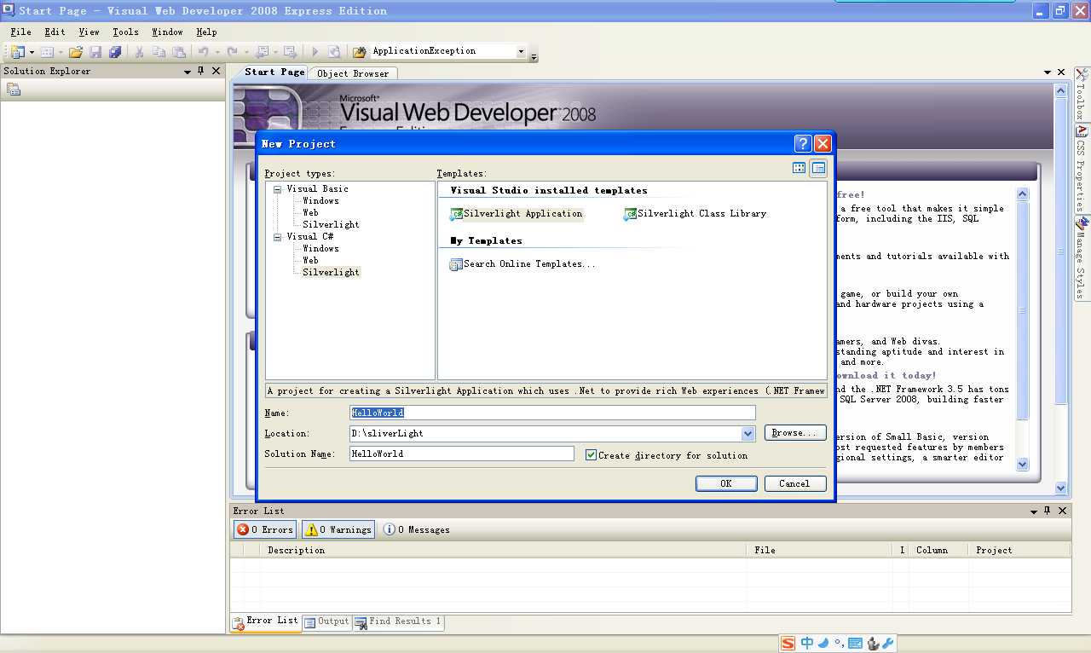Select the Silverlight Application template
This screenshot has width=1091, height=653.
click(517, 214)
